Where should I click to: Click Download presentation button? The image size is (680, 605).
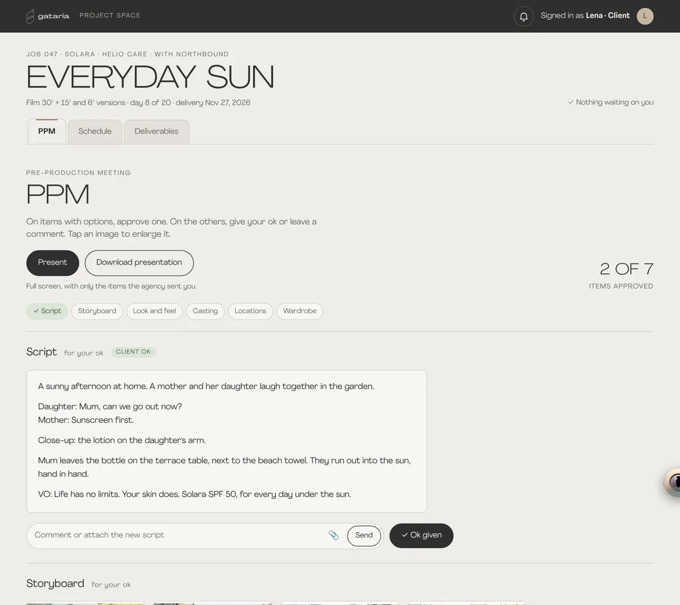pos(139,263)
